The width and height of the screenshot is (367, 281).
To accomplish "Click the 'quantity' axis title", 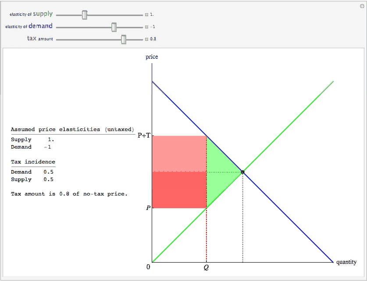I will coord(346,262).
